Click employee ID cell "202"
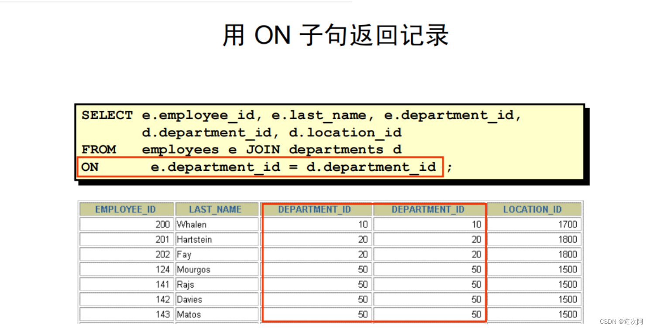This screenshot has width=650, height=329. [126, 254]
